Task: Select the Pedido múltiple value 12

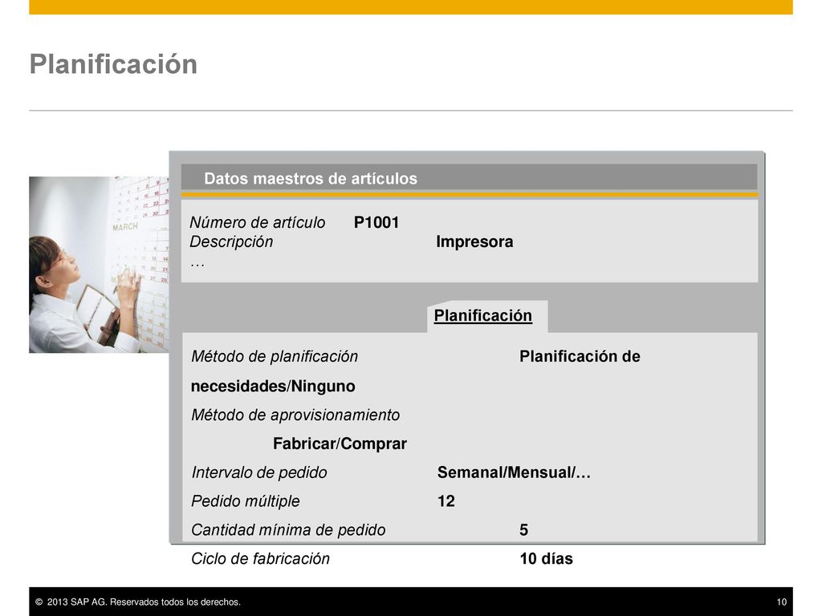Action: pos(446,501)
